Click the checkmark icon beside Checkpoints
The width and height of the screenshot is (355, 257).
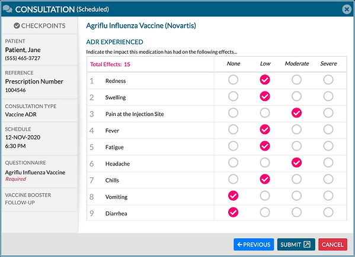pos(17,26)
